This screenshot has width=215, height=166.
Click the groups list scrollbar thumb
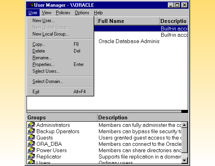tap(185, 140)
